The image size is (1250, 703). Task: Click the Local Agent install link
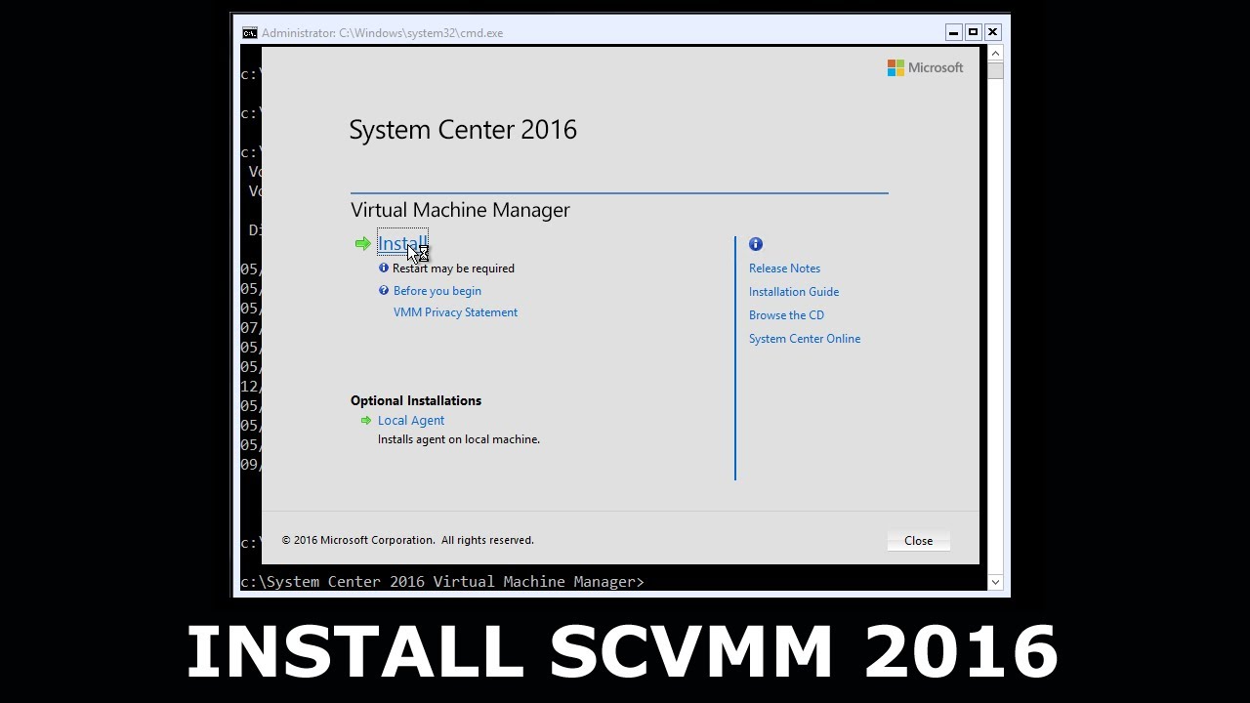click(x=411, y=421)
